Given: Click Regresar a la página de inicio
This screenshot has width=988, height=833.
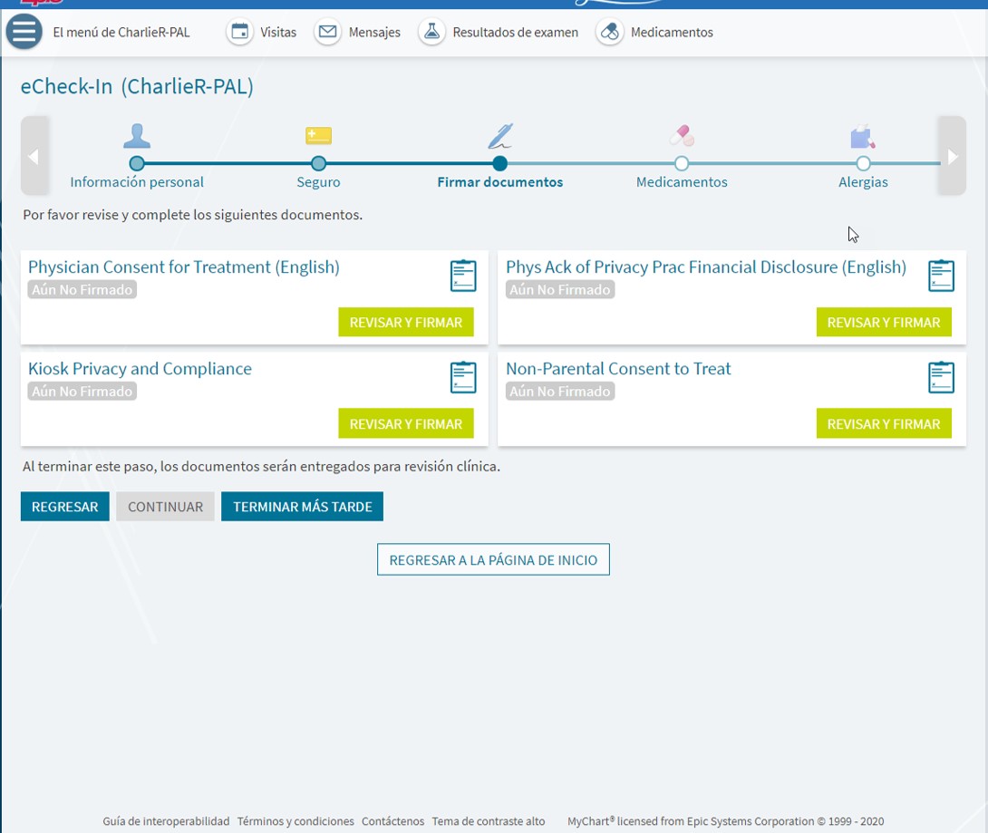Looking at the screenshot, I should point(493,560).
